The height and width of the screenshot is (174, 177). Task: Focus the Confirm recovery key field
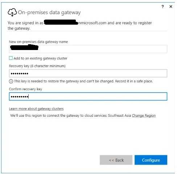pyautogui.click(x=88, y=96)
